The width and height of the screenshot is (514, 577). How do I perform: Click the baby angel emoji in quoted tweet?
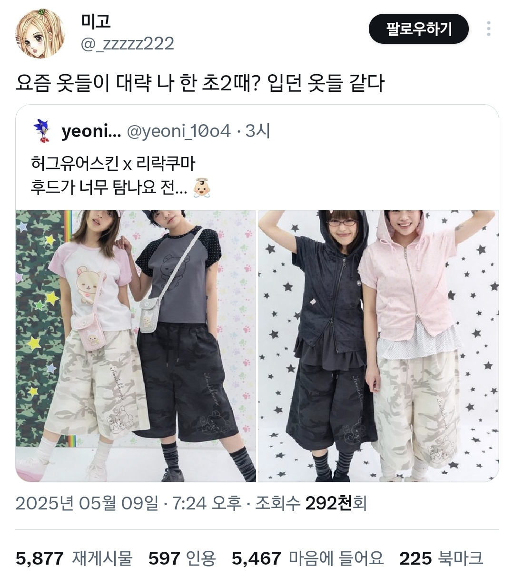click(x=201, y=188)
